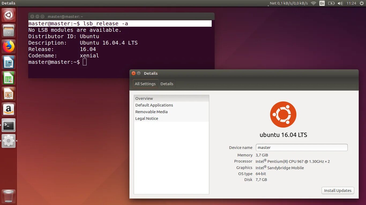Close the terminal window
The width and height of the screenshot is (366, 205).
(x=32, y=17)
